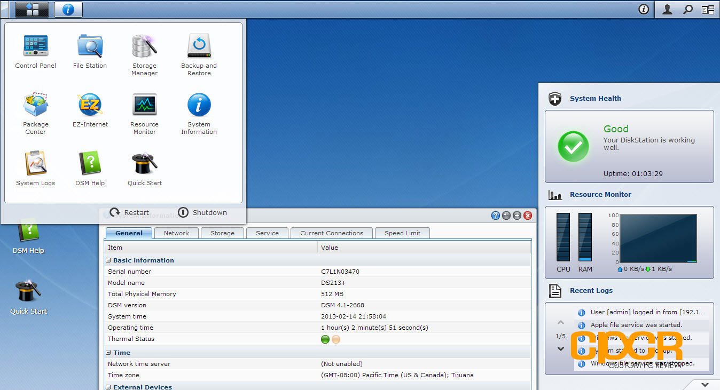Viewport: 720px width, 390px height.
Task: Click the green Good status checkmark
Action: coord(574,147)
